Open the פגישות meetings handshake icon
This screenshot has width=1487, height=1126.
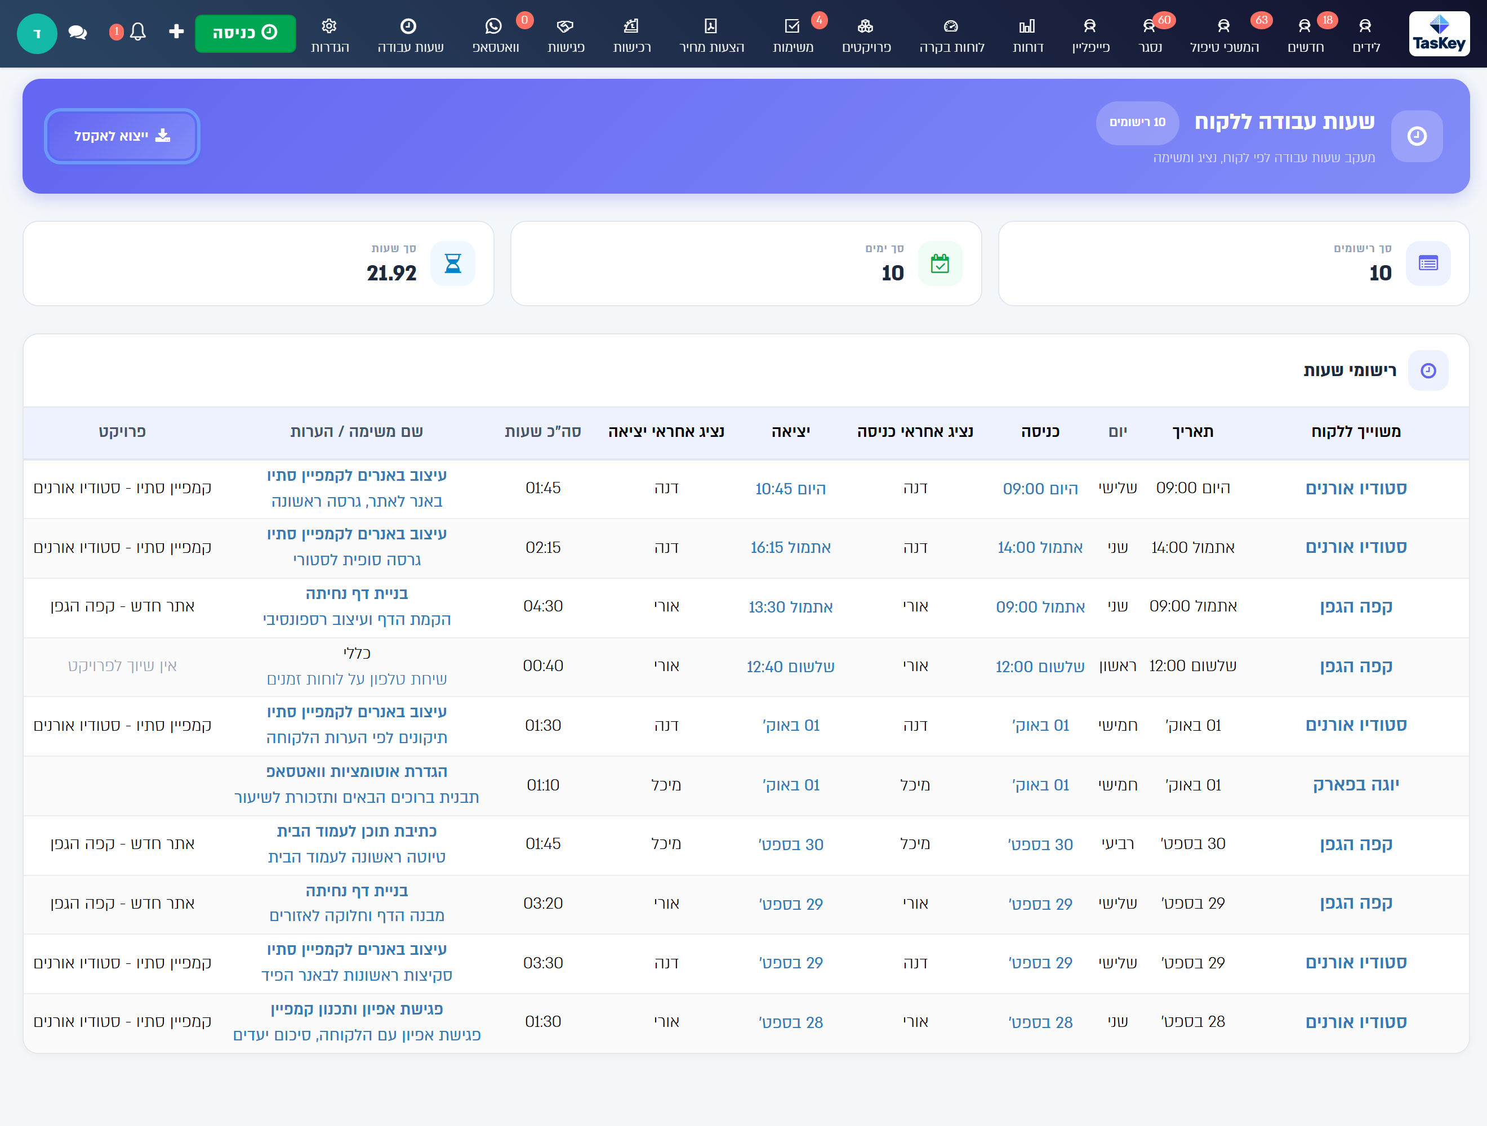566,25
